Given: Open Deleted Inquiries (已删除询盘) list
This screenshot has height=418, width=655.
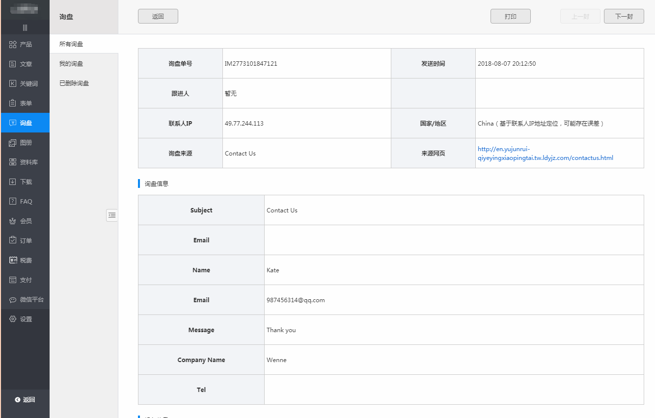Looking at the screenshot, I should pyautogui.click(x=74, y=83).
